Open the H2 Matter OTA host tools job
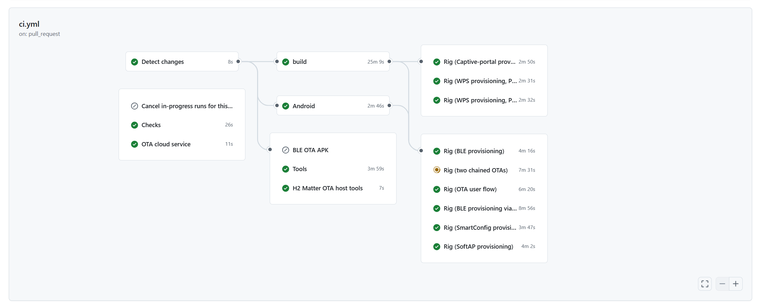The image size is (758, 306). (333, 188)
